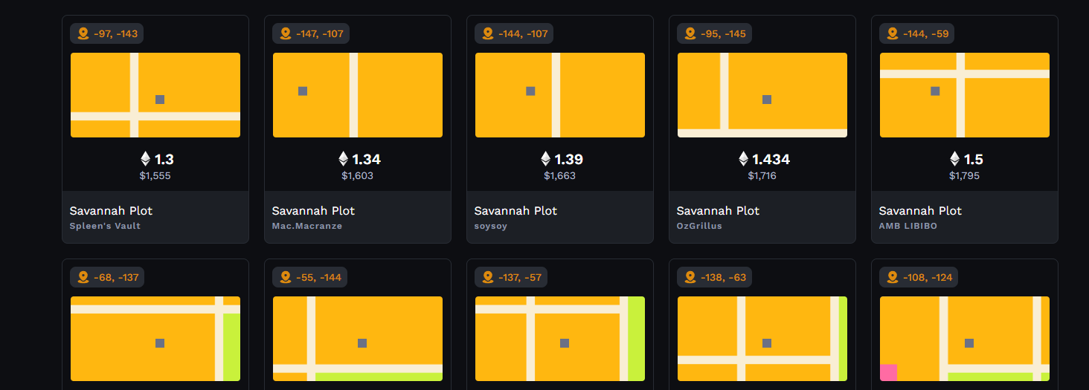Select coordinates text -144, -107

point(523,33)
